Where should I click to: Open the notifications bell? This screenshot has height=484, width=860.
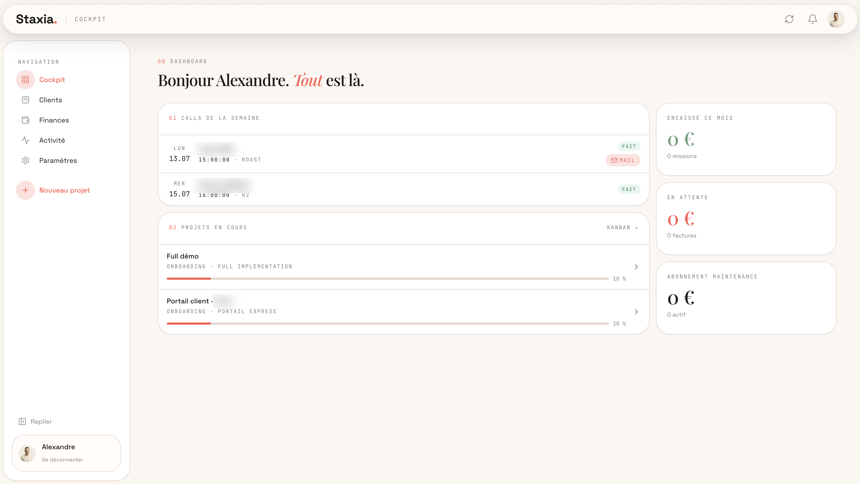[813, 19]
